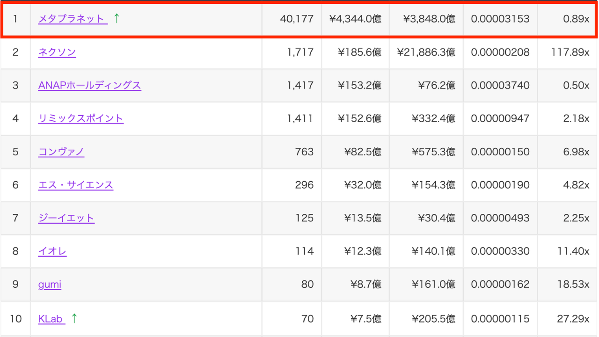Select the ¥161.0億 cell in gumi row

tap(433, 285)
